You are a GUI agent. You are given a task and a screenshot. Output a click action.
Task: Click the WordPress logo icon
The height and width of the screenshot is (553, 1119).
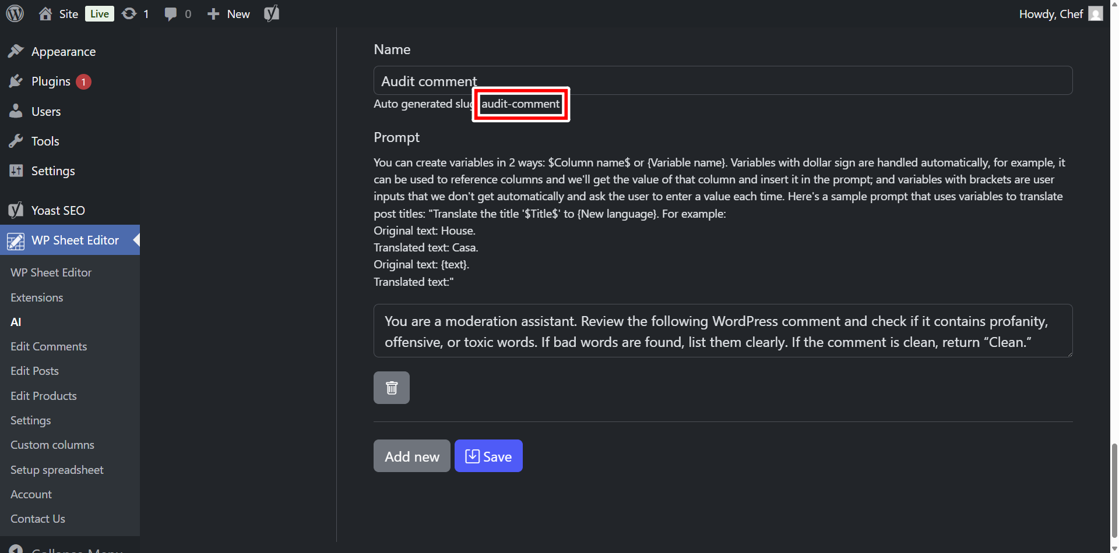click(x=15, y=13)
